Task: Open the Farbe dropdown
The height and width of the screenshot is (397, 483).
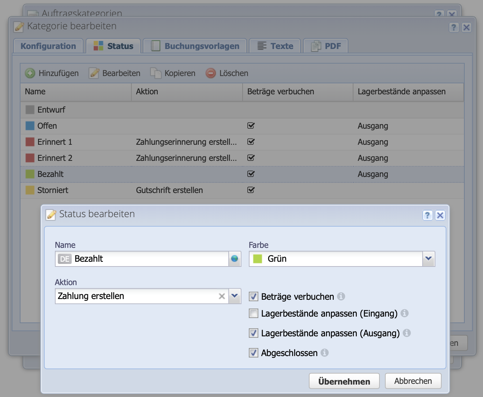Action: [x=428, y=259]
